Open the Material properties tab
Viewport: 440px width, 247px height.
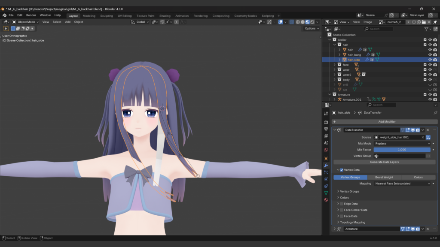326,200
